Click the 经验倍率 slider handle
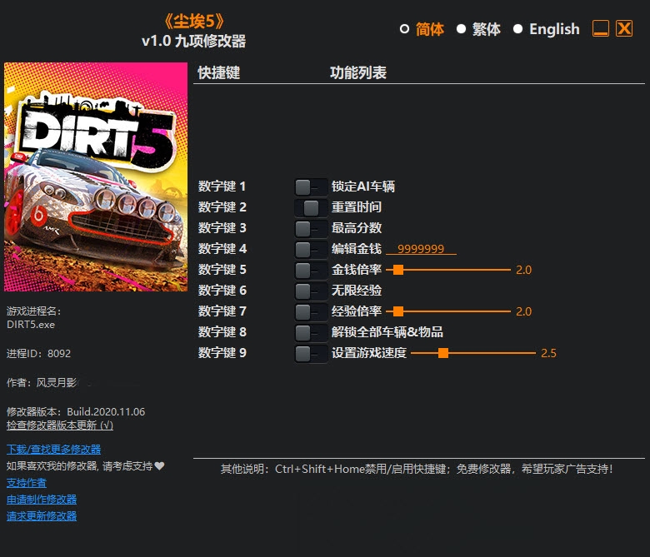 (398, 311)
